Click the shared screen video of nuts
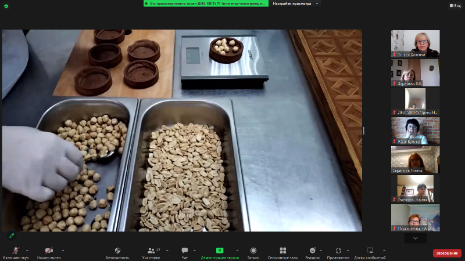This screenshot has height=261, width=465. [x=182, y=130]
